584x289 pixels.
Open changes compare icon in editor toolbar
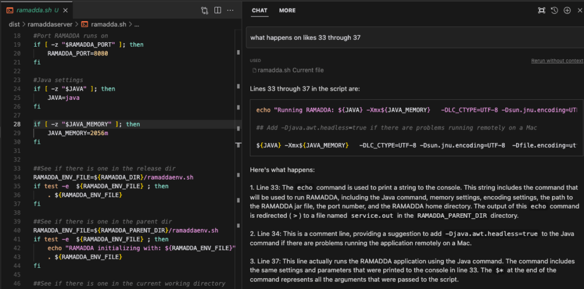[x=205, y=10]
